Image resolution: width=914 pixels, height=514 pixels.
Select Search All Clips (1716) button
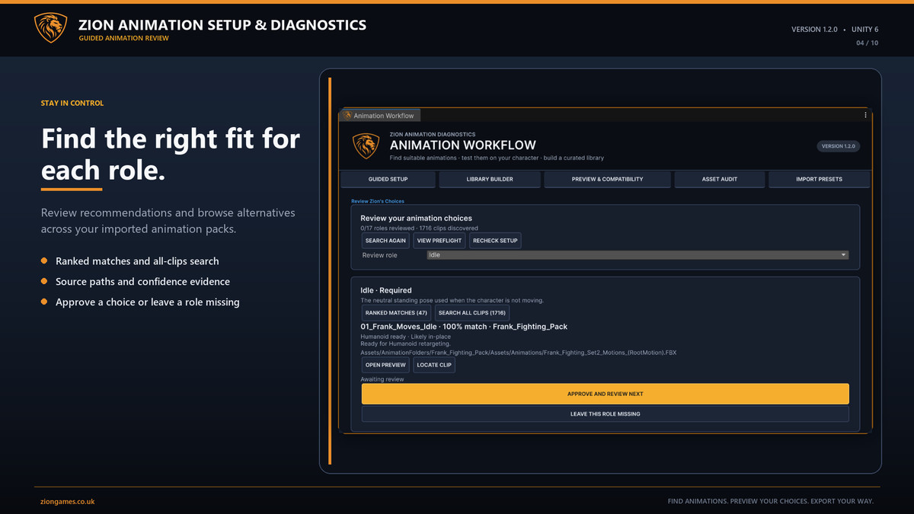point(472,313)
